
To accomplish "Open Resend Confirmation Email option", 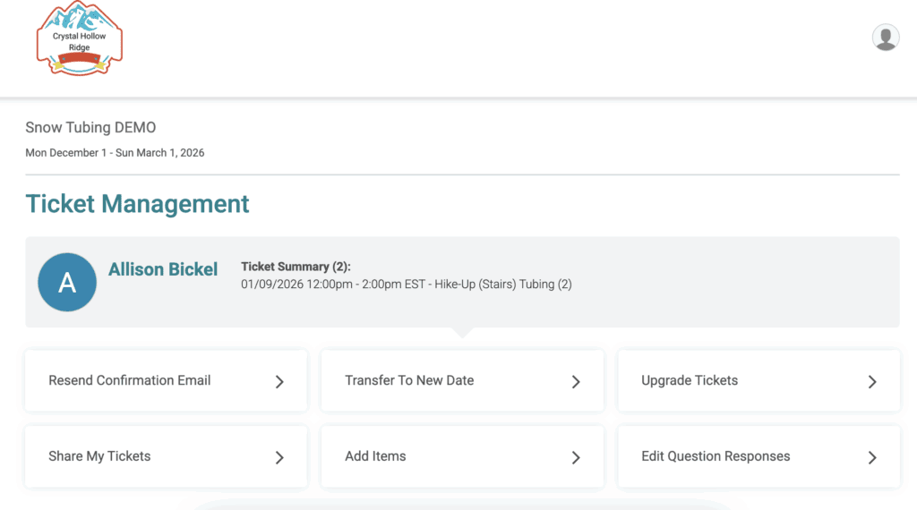I will coord(166,381).
